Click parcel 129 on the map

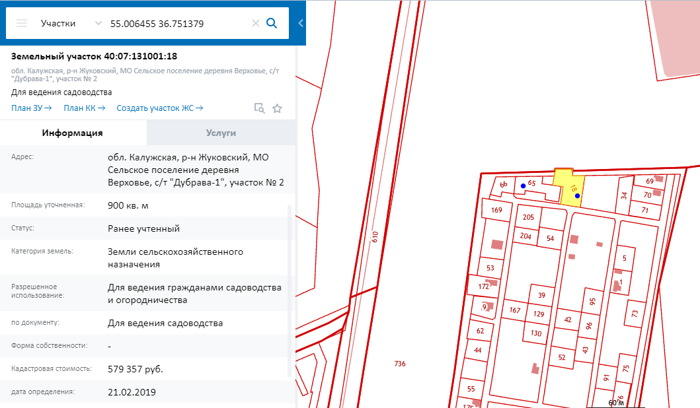coord(539,314)
